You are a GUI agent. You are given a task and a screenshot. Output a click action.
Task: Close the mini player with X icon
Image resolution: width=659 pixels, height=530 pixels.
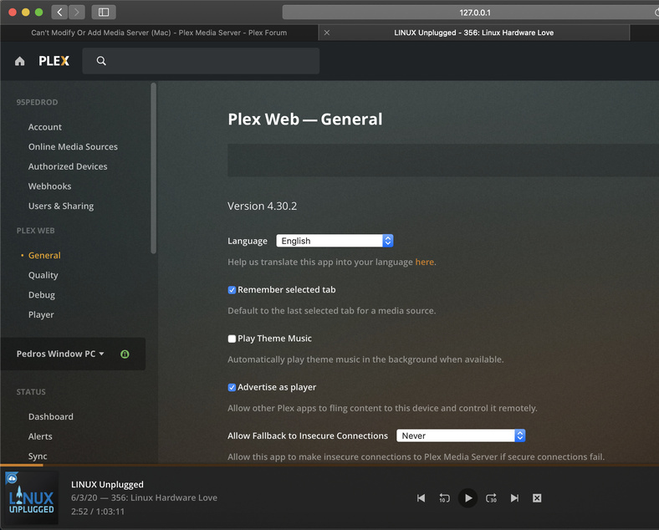pos(537,498)
